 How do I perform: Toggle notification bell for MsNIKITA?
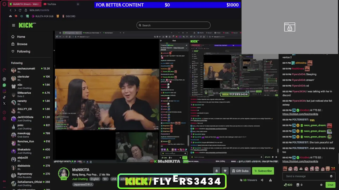click(x=216, y=171)
